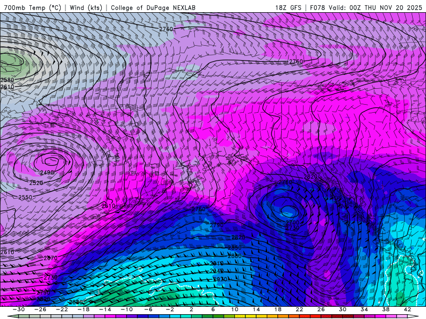Screen dimensions: 426x319
Task: Select the 2550 contour label
Action: 25,197
